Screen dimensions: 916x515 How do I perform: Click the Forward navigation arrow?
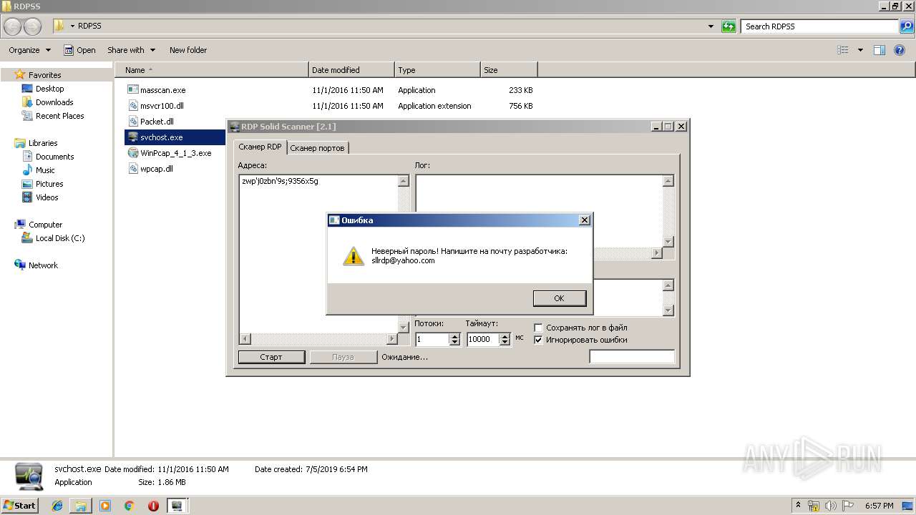(33, 26)
